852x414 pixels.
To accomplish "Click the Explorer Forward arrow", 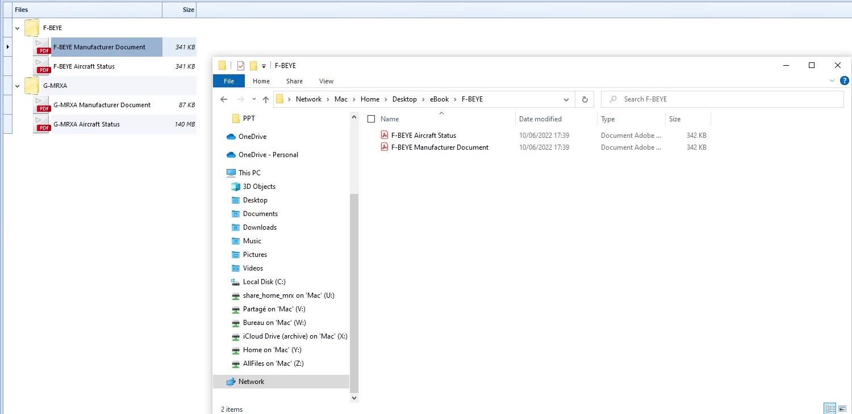I will 240,99.
